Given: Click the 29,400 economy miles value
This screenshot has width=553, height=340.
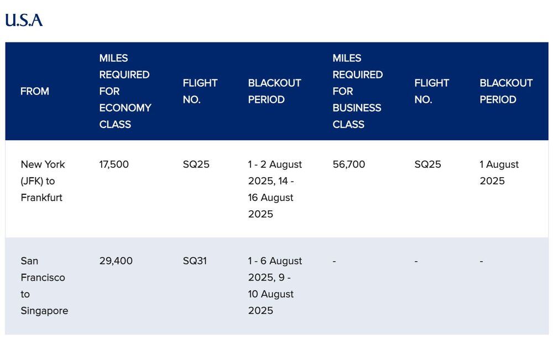Looking at the screenshot, I should click(x=116, y=261).
